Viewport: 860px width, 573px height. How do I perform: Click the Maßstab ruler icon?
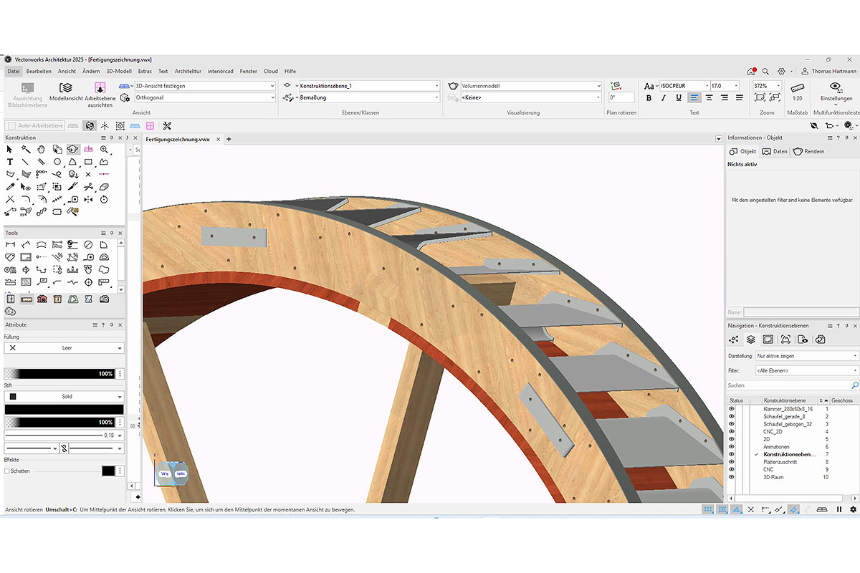(797, 87)
